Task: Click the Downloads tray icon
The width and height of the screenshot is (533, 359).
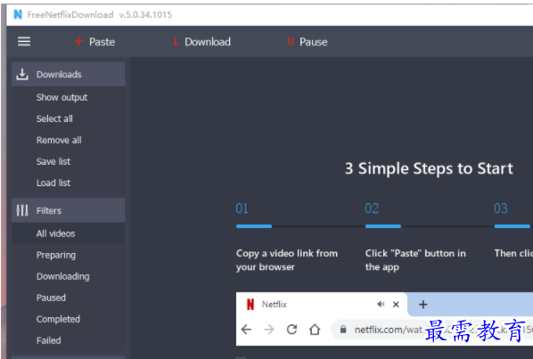Action: click(22, 74)
